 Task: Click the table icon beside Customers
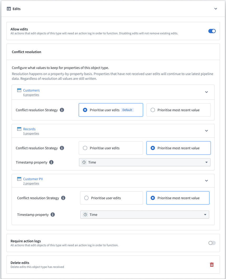19,90
